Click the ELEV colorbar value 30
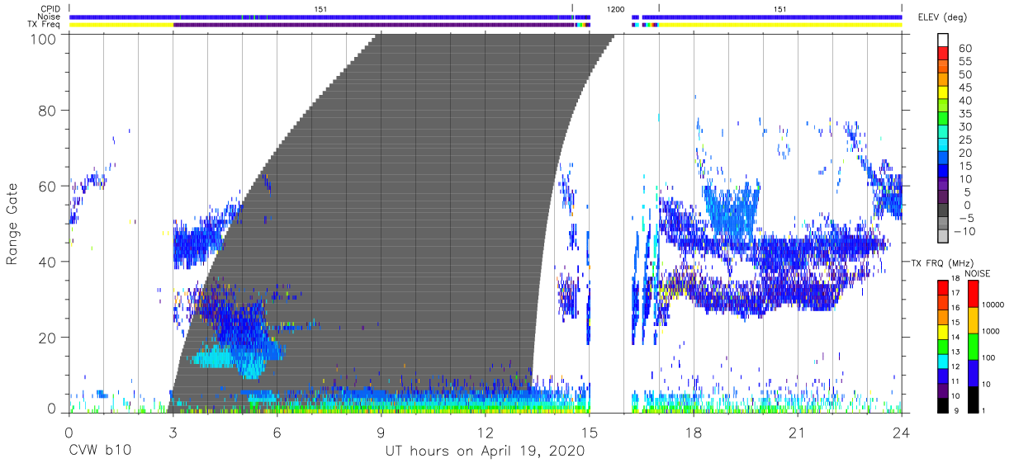This screenshot has width=1014, height=468. coord(965,127)
